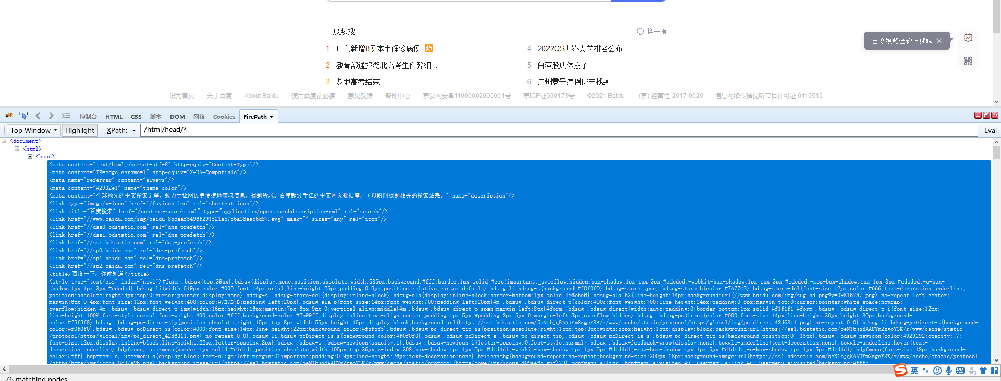Toggle the FirePath Highlight button
The height and width of the screenshot is (381, 1001).
pyautogui.click(x=80, y=130)
